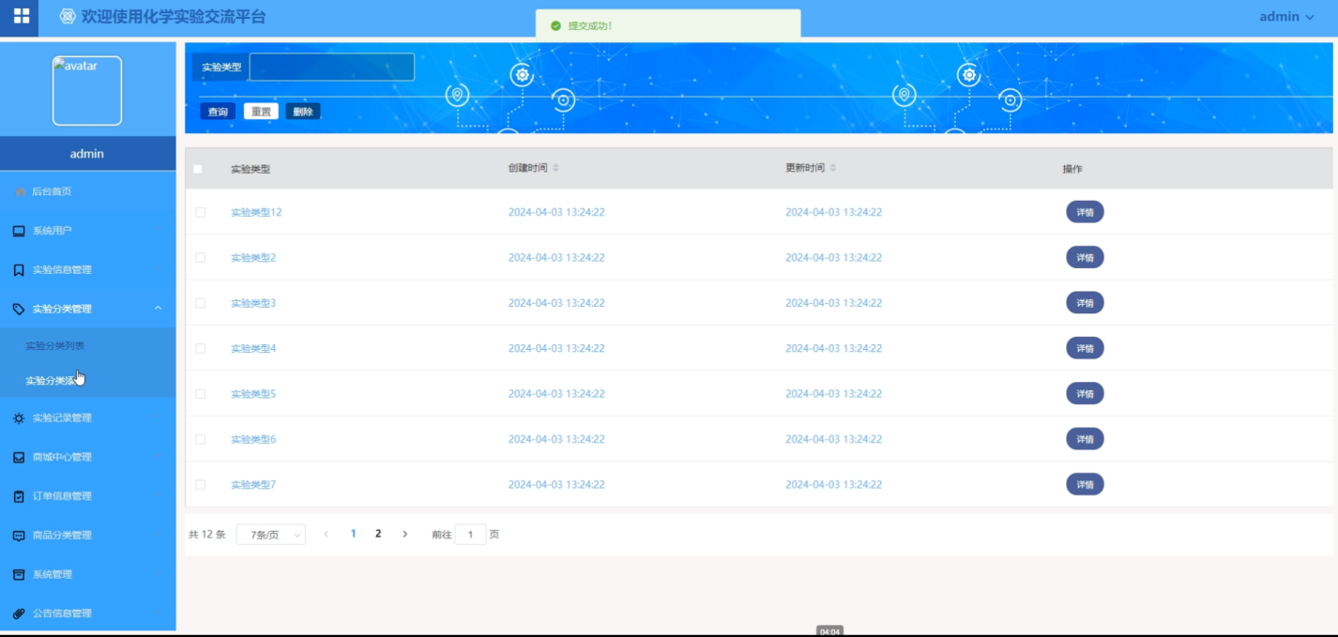Check the box for 实验类型6 row

200,439
